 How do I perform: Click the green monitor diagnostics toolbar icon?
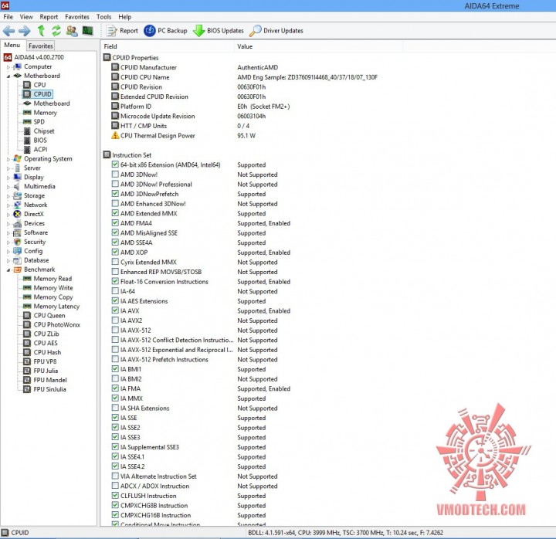87,31
